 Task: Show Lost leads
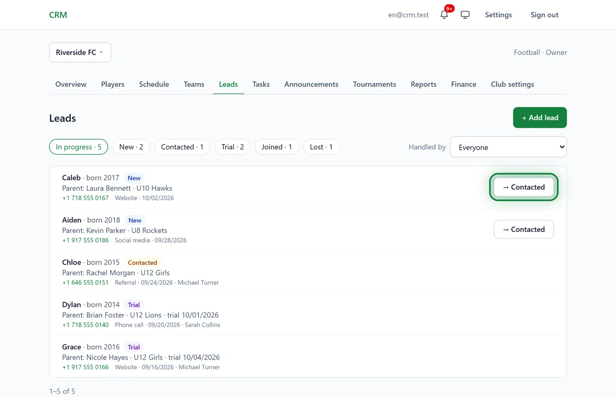(x=321, y=147)
